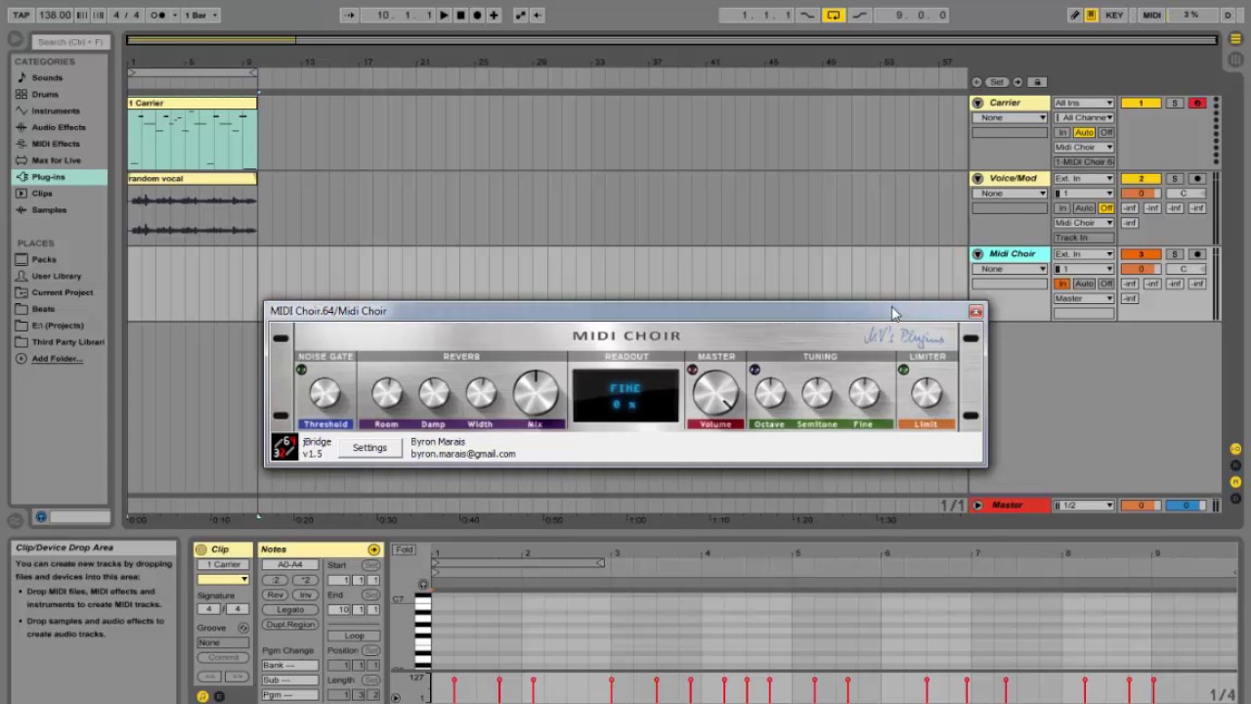Switch on MIDI Map Mode

coord(1151,15)
